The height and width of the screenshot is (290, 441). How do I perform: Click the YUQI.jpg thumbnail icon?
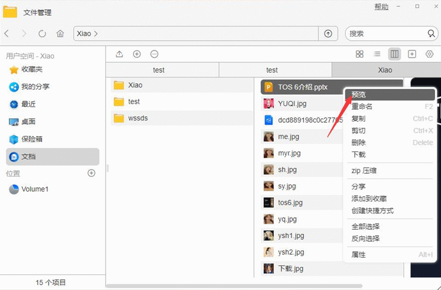pos(269,104)
